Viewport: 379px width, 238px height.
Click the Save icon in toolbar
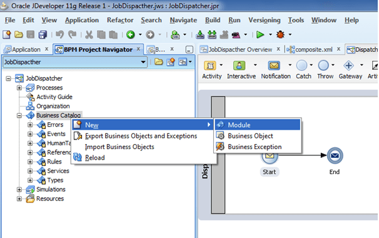click(x=31, y=34)
